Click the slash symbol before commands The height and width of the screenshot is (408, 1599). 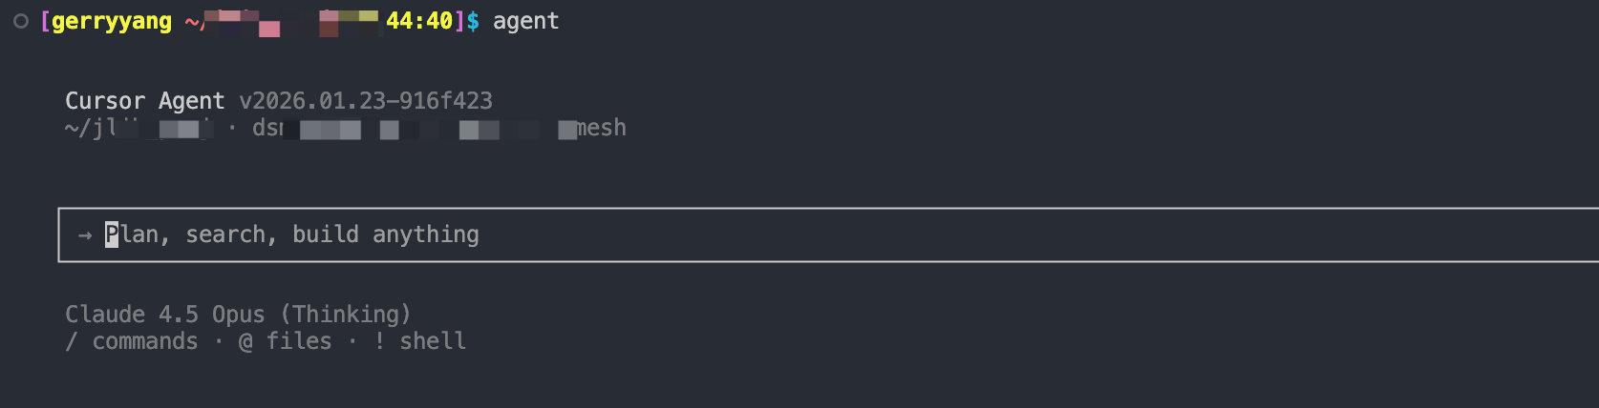point(71,341)
